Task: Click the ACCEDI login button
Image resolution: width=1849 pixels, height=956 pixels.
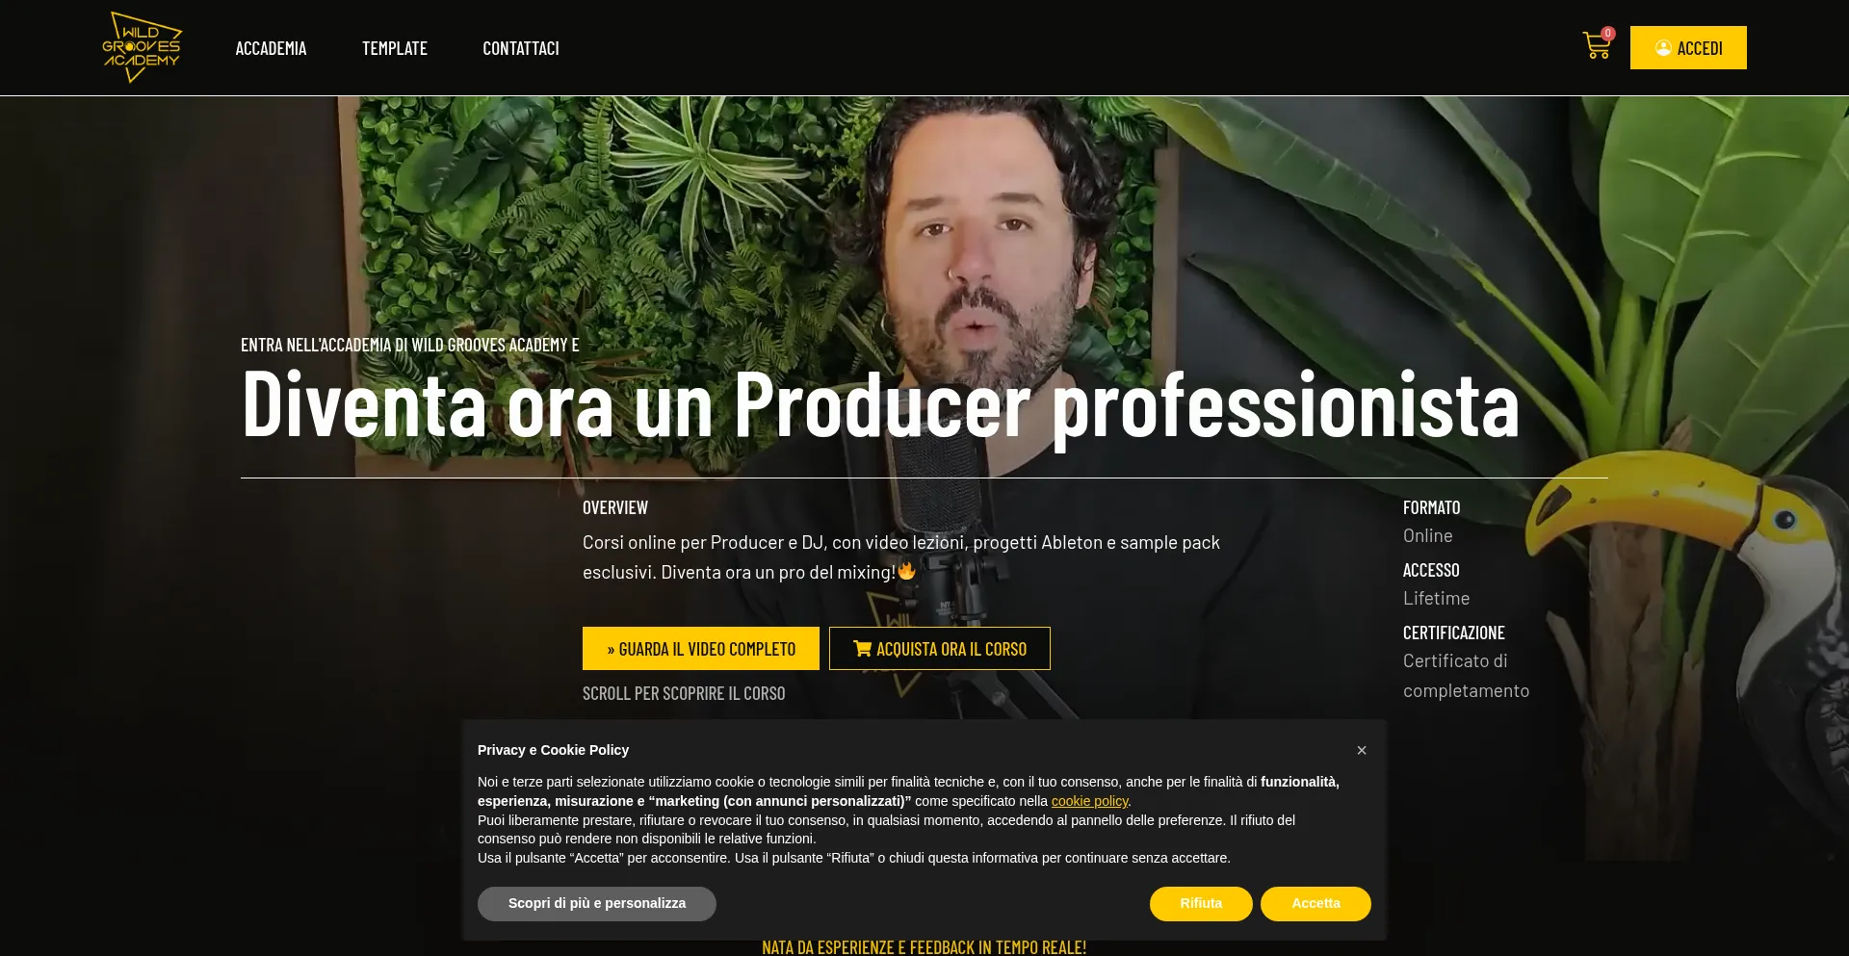Action: pos(1688,47)
